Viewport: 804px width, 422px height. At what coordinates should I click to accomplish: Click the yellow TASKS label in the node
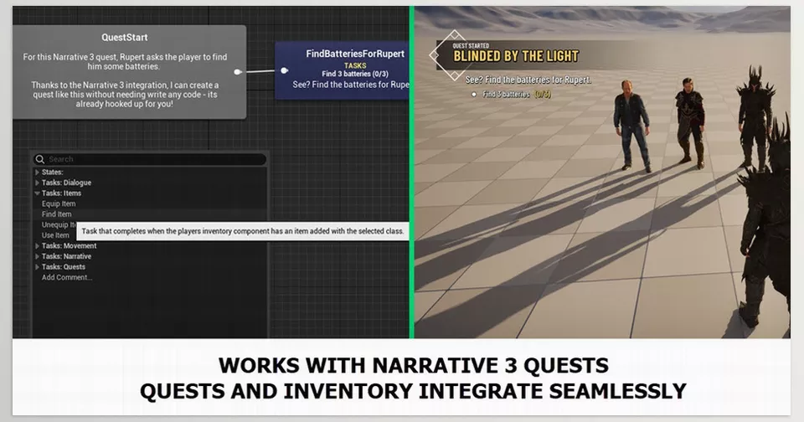point(355,65)
